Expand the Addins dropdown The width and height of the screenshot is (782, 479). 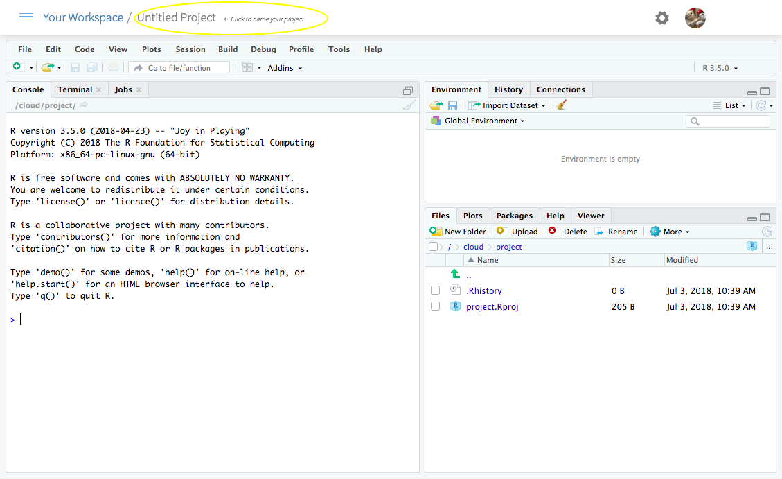click(284, 67)
